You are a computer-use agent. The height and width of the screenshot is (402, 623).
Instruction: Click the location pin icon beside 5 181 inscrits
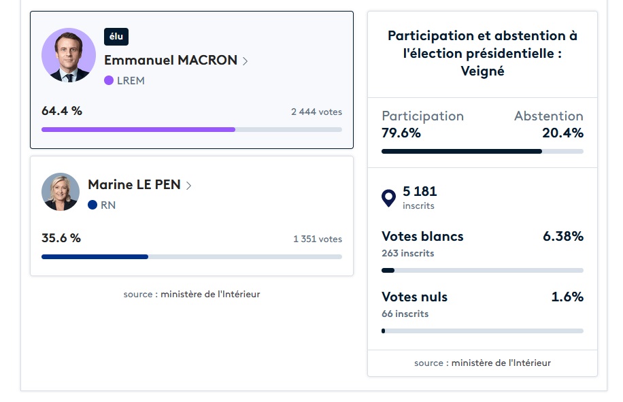(388, 197)
